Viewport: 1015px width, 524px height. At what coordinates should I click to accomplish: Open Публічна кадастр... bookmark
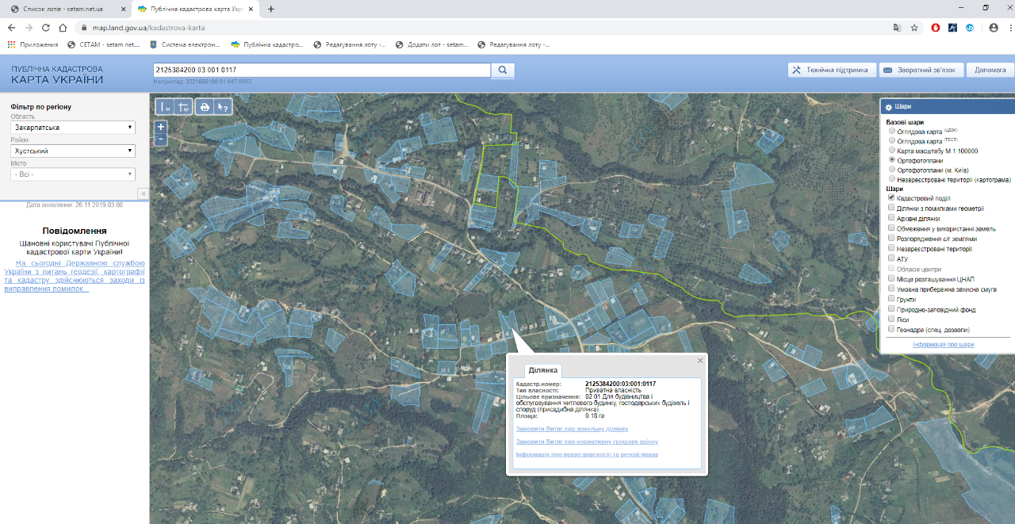click(267, 44)
